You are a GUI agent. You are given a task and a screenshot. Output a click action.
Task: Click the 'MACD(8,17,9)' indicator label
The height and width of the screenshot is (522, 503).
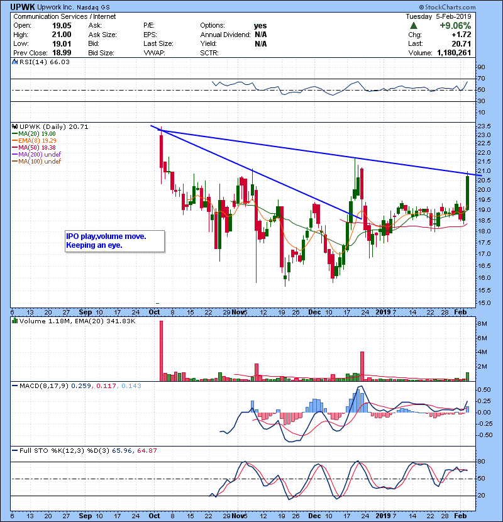[x=44, y=386]
